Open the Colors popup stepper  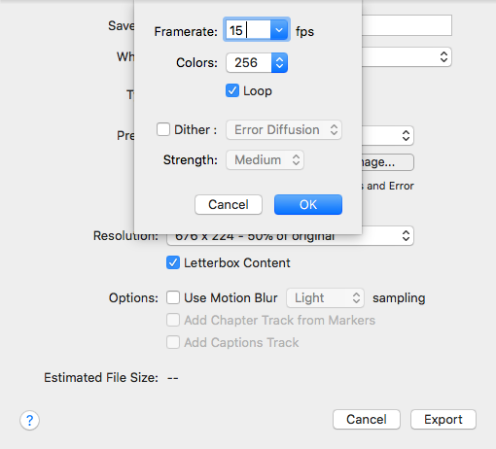point(279,62)
